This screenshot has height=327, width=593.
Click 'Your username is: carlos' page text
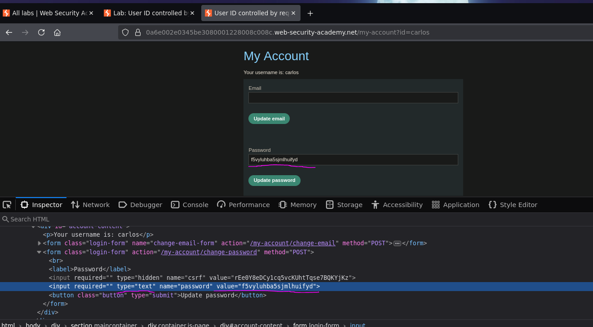pyautogui.click(x=271, y=72)
